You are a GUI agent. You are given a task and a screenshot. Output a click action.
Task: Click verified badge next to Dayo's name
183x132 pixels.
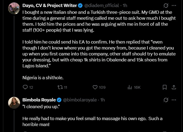[x=81, y=5]
